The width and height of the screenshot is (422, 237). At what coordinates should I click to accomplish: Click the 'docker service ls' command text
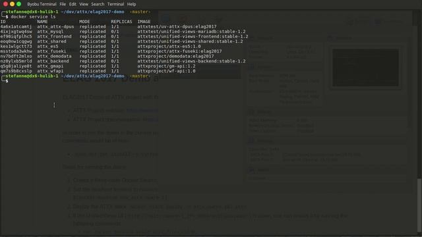[x=33, y=16]
